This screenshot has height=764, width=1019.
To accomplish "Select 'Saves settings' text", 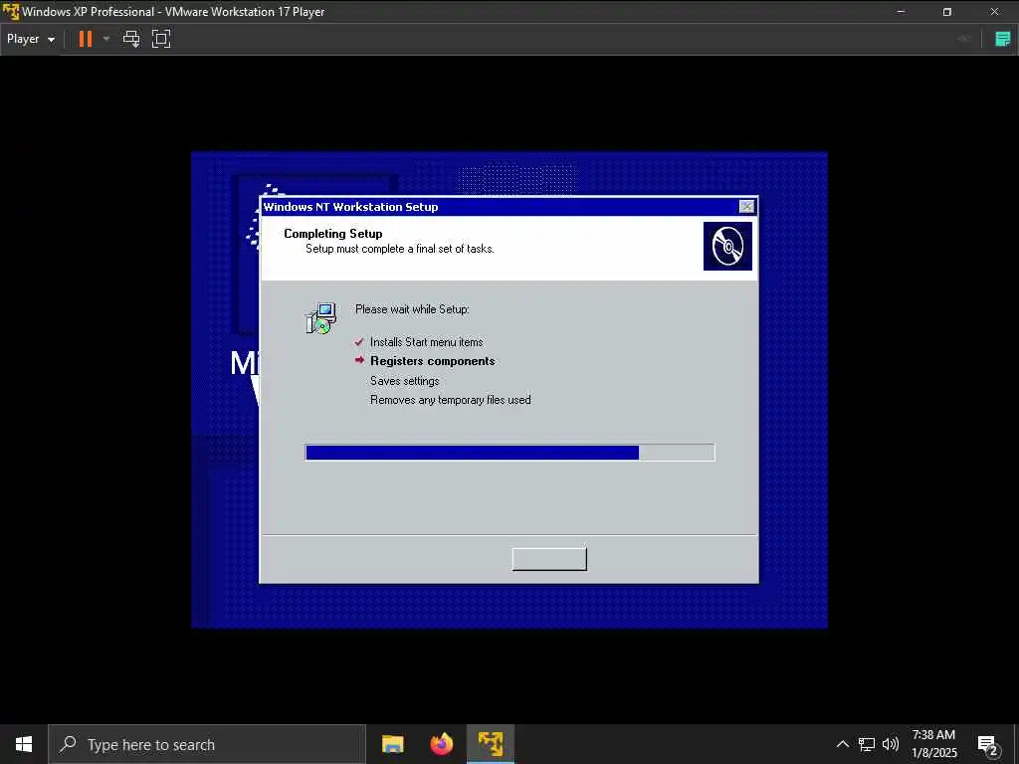I will 404,381.
